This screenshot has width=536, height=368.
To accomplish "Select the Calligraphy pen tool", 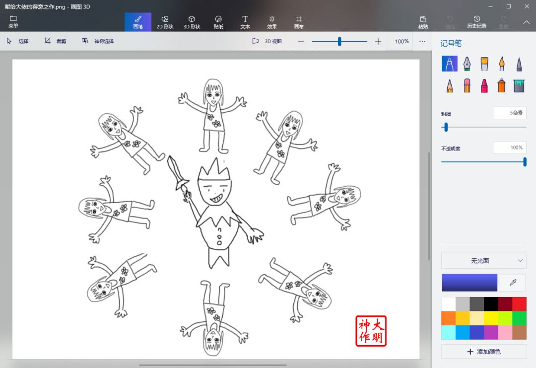I will tap(467, 64).
